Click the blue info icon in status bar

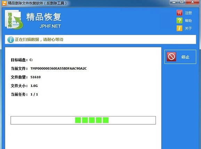coord(10,40)
